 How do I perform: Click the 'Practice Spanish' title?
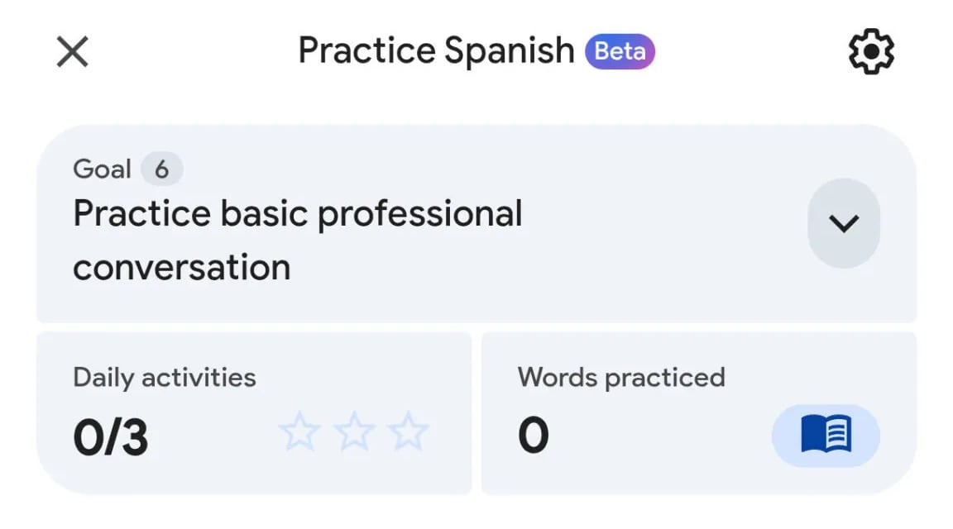pos(436,51)
